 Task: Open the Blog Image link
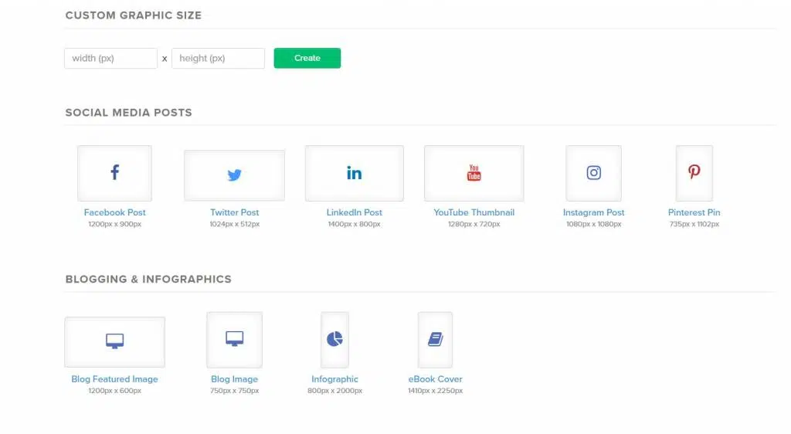[x=234, y=379]
